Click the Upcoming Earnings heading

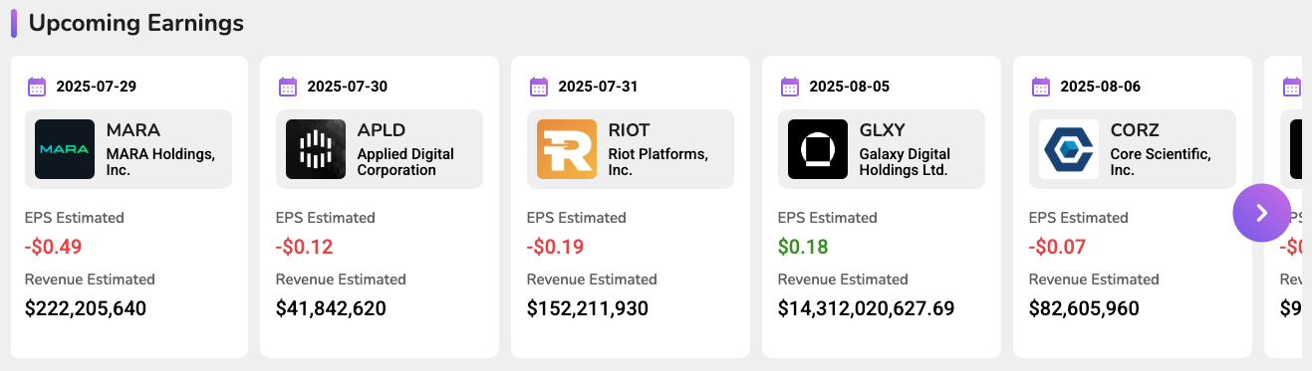pyautogui.click(x=135, y=23)
